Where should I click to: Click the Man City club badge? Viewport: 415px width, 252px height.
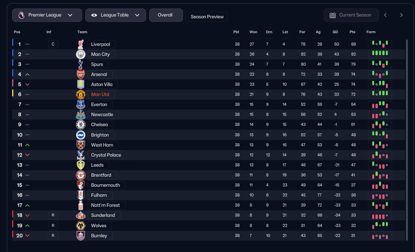[81, 54]
